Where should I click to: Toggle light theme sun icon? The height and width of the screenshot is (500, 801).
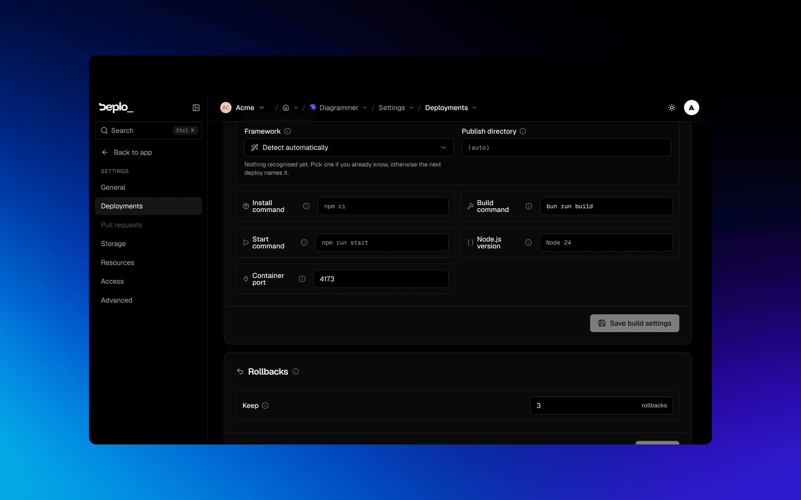pos(672,107)
